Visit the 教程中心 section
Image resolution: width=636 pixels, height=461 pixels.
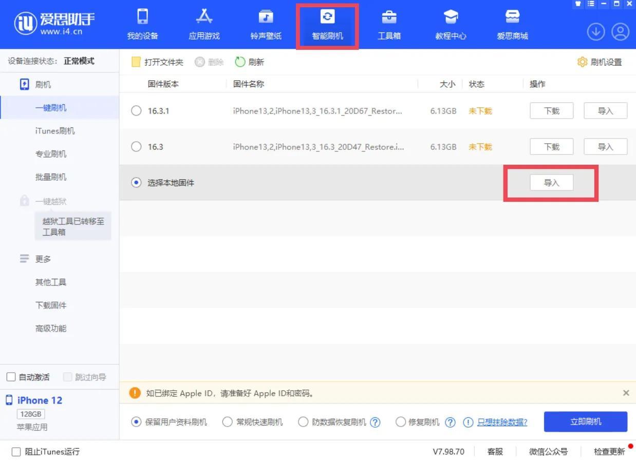(451, 23)
